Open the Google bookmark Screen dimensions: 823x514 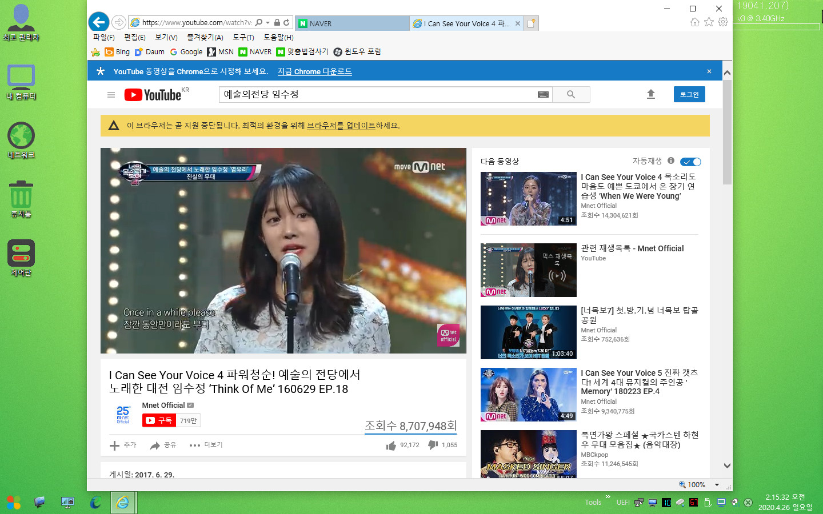[186, 52]
